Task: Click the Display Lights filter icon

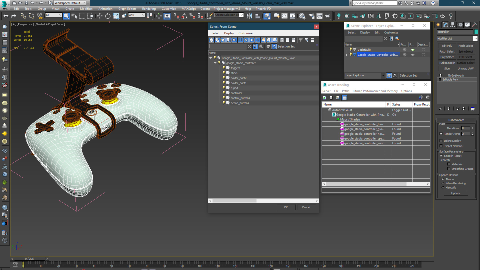Action: point(223,40)
